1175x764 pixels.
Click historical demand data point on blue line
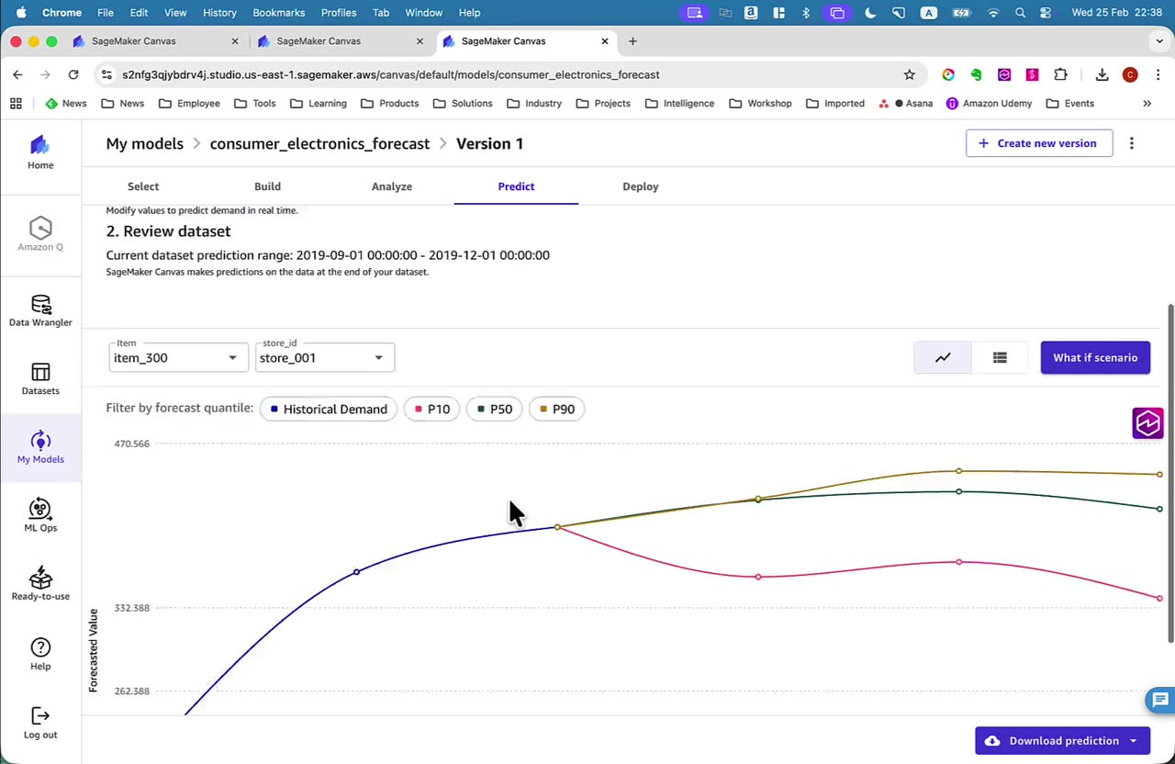[356, 572]
